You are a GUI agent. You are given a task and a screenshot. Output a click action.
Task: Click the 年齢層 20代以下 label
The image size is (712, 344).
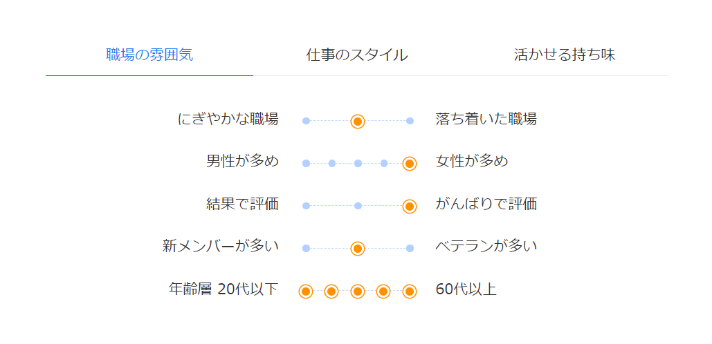pos(223,289)
